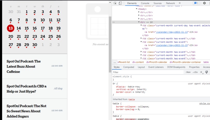Click scrollbar up arrow on the page
This screenshot has height=120, width=210.
[x=110, y=2]
